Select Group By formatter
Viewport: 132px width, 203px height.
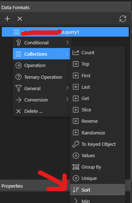pos(98,167)
